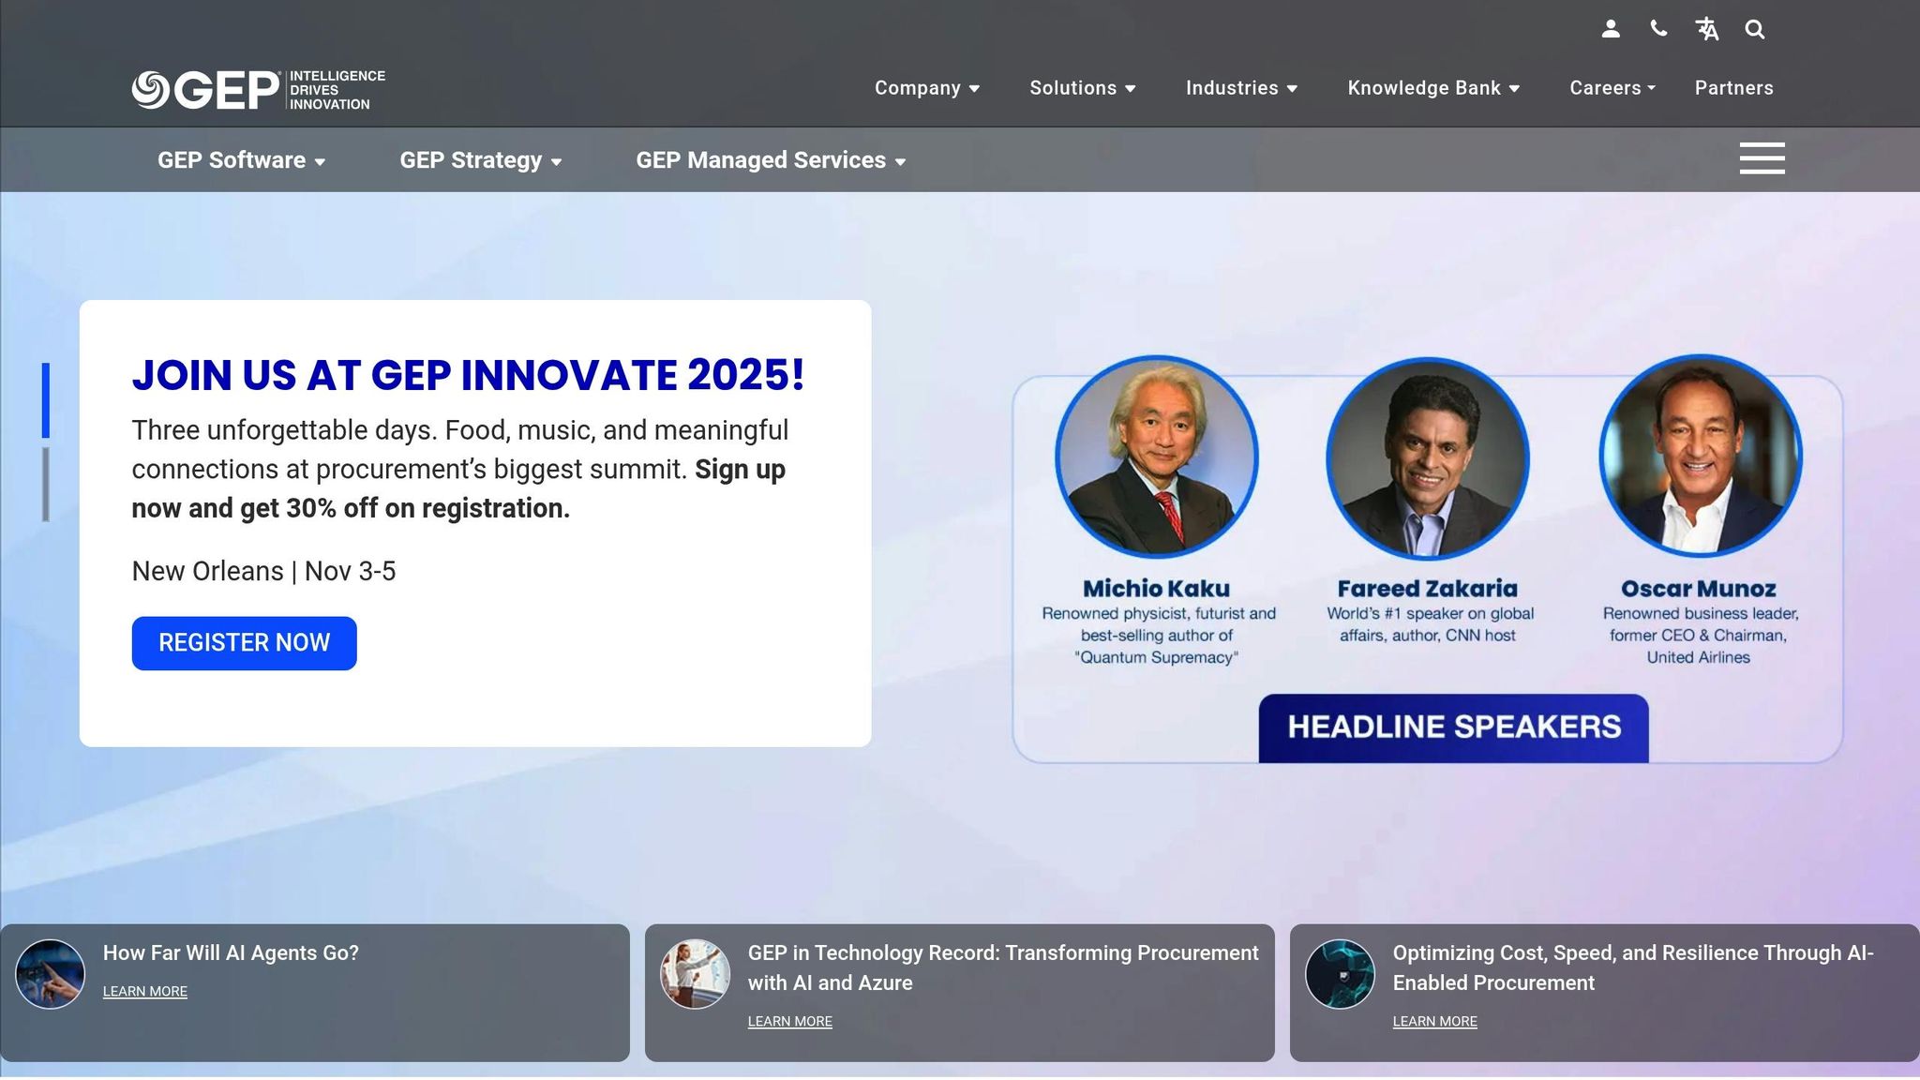Image resolution: width=1920 pixels, height=1080 pixels.
Task: Click Learn More under AI Agents article
Action: pos(145,992)
